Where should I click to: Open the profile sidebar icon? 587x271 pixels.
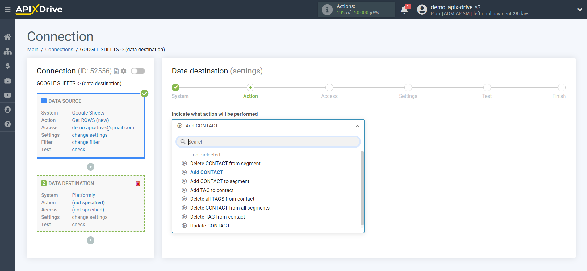[x=8, y=110]
